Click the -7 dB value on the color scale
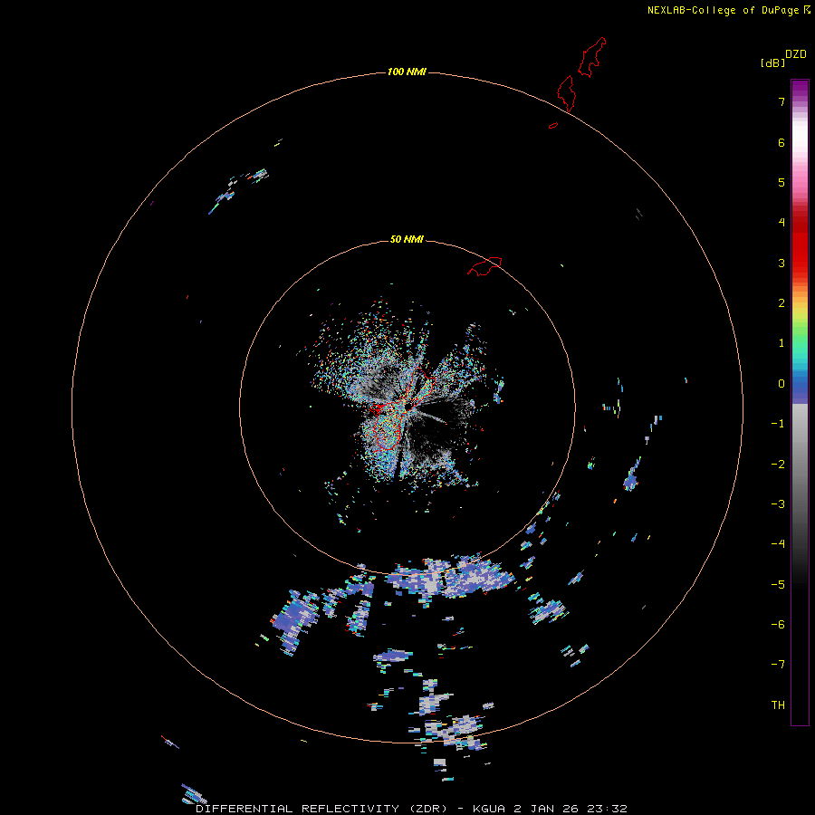This screenshot has height=815, width=815. (x=778, y=665)
